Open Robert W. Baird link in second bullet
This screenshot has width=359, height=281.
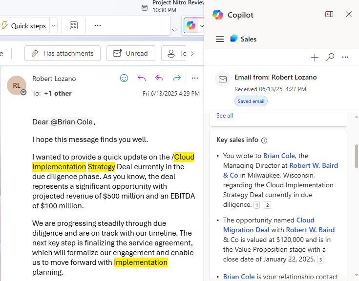point(310,230)
